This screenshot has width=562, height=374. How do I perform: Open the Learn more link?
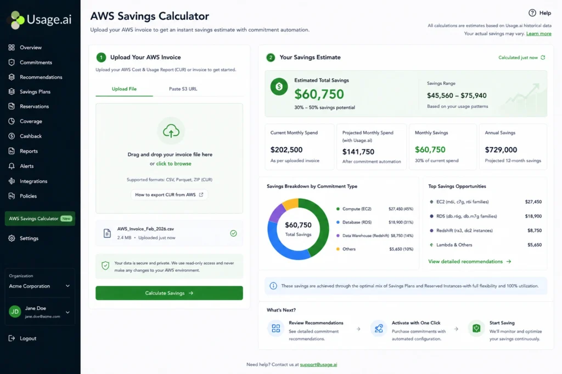tap(539, 33)
